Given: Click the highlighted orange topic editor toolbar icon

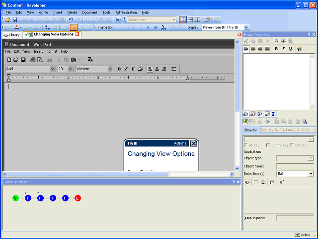Looking at the screenshot, I should 74,27.
